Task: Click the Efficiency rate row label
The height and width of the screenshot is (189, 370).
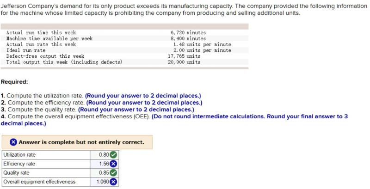Action: click(19, 164)
